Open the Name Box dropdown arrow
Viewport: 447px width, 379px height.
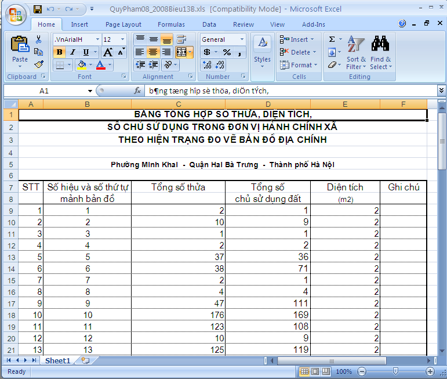90,91
